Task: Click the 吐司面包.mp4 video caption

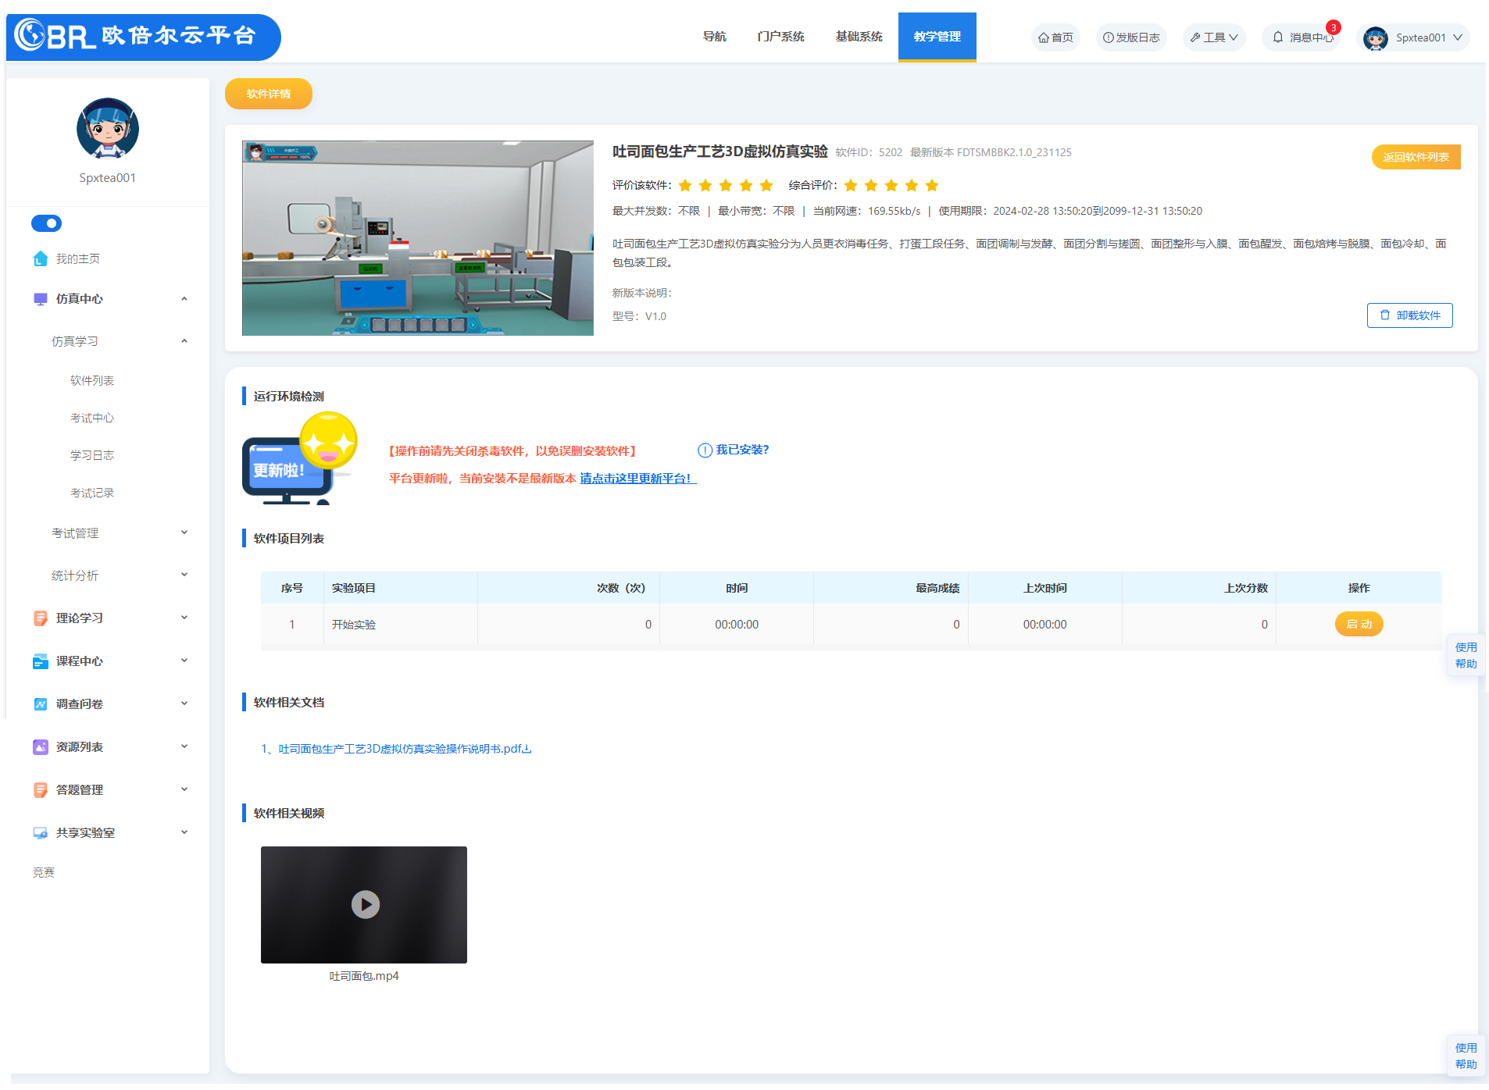Action: (x=364, y=977)
